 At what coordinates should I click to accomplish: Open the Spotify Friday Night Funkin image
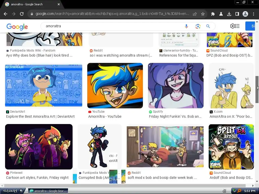tap(176, 85)
